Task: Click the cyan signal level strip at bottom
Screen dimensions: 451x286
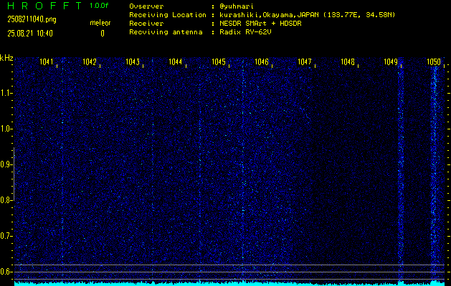Action: click(229, 283)
